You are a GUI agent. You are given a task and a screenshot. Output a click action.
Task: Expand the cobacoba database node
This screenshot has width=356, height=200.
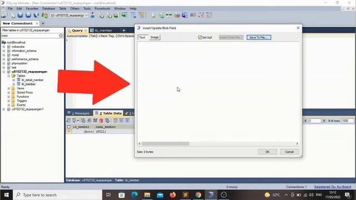4,47
